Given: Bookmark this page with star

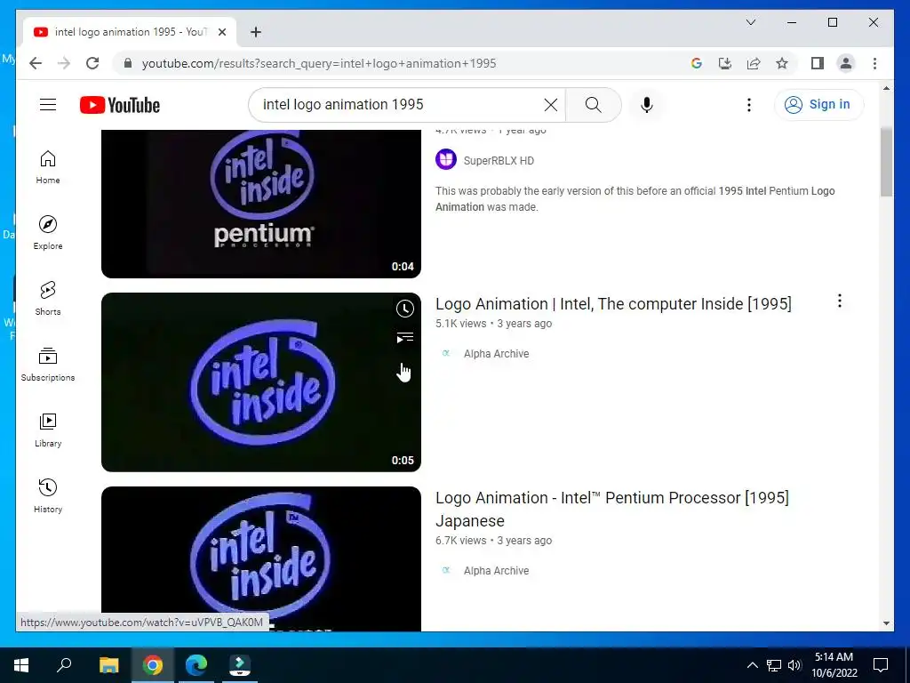Looking at the screenshot, I should pos(782,63).
